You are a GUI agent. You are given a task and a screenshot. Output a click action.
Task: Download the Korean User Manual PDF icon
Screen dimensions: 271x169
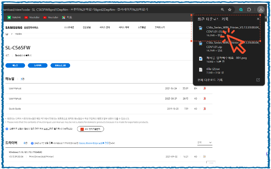(x=205, y=98)
